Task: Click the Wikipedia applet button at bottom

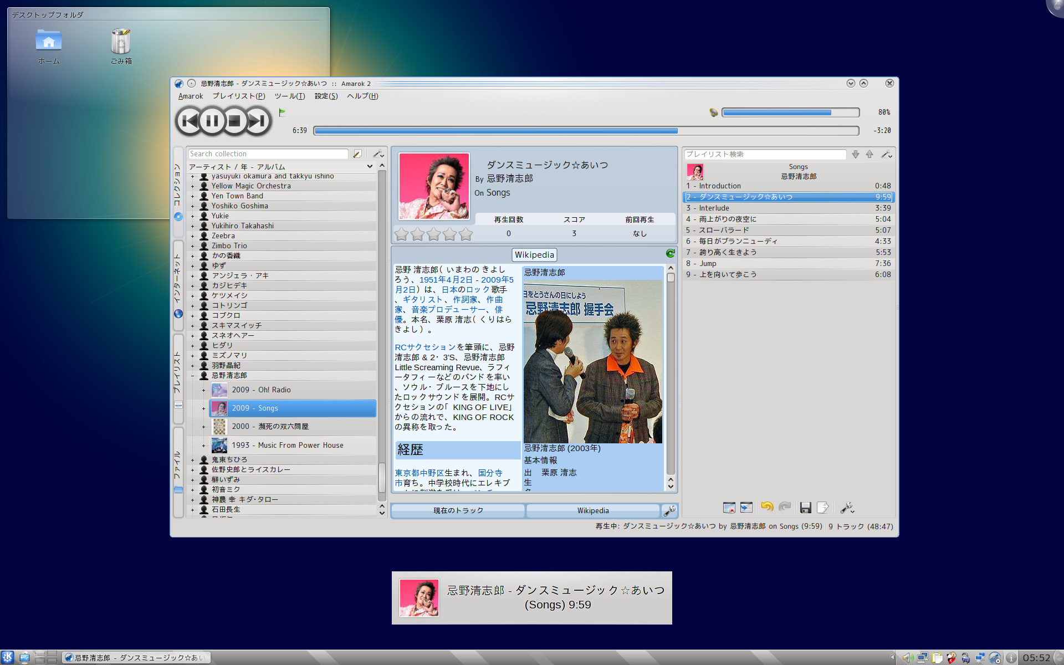Action: click(x=593, y=510)
